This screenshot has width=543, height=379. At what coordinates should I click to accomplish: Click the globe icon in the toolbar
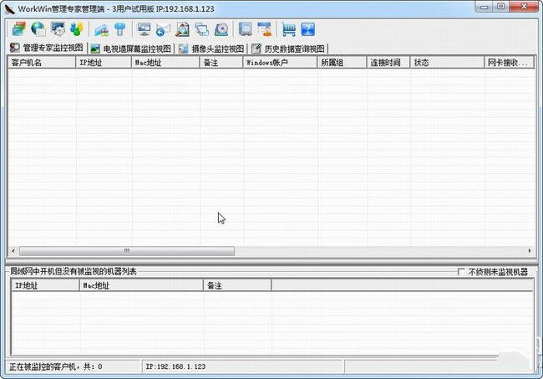[38, 29]
